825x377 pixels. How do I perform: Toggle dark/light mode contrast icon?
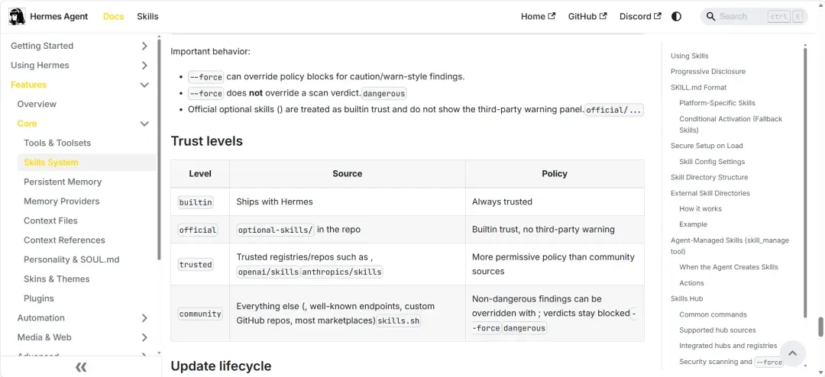click(676, 16)
